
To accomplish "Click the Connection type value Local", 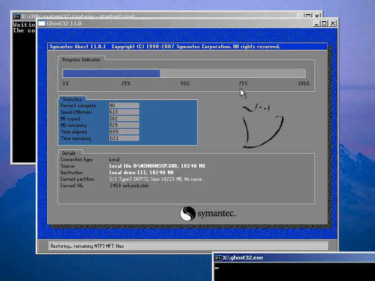I will pyautogui.click(x=114, y=159).
